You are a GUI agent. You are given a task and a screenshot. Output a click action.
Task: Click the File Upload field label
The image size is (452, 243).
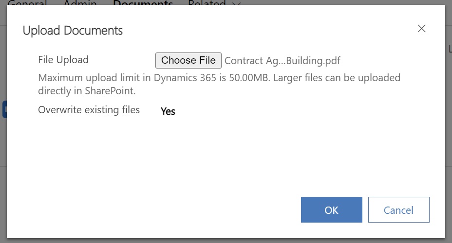click(x=63, y=60)
